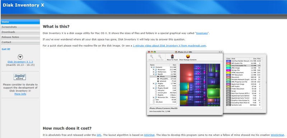Click the magenta swatch for Strings File
Viewport: 287px width, 138px height.
pos(229,70)
